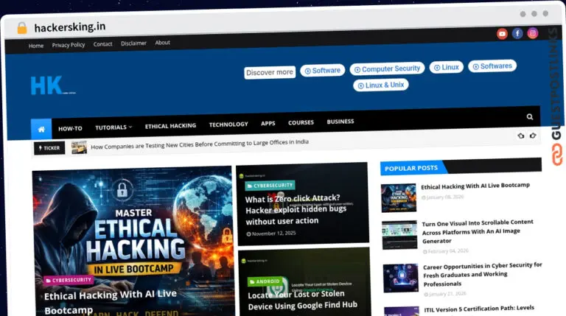The height and width of the screenshot is (316, 566).
Task: Open Ethical Hacking bootcamp popular post thumbnail
Action: [399, 197]
